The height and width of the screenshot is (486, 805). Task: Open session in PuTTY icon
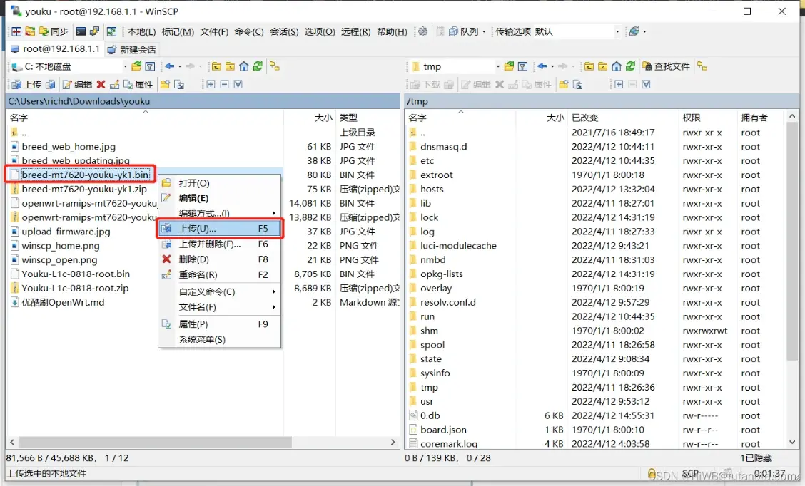[94, 32]
